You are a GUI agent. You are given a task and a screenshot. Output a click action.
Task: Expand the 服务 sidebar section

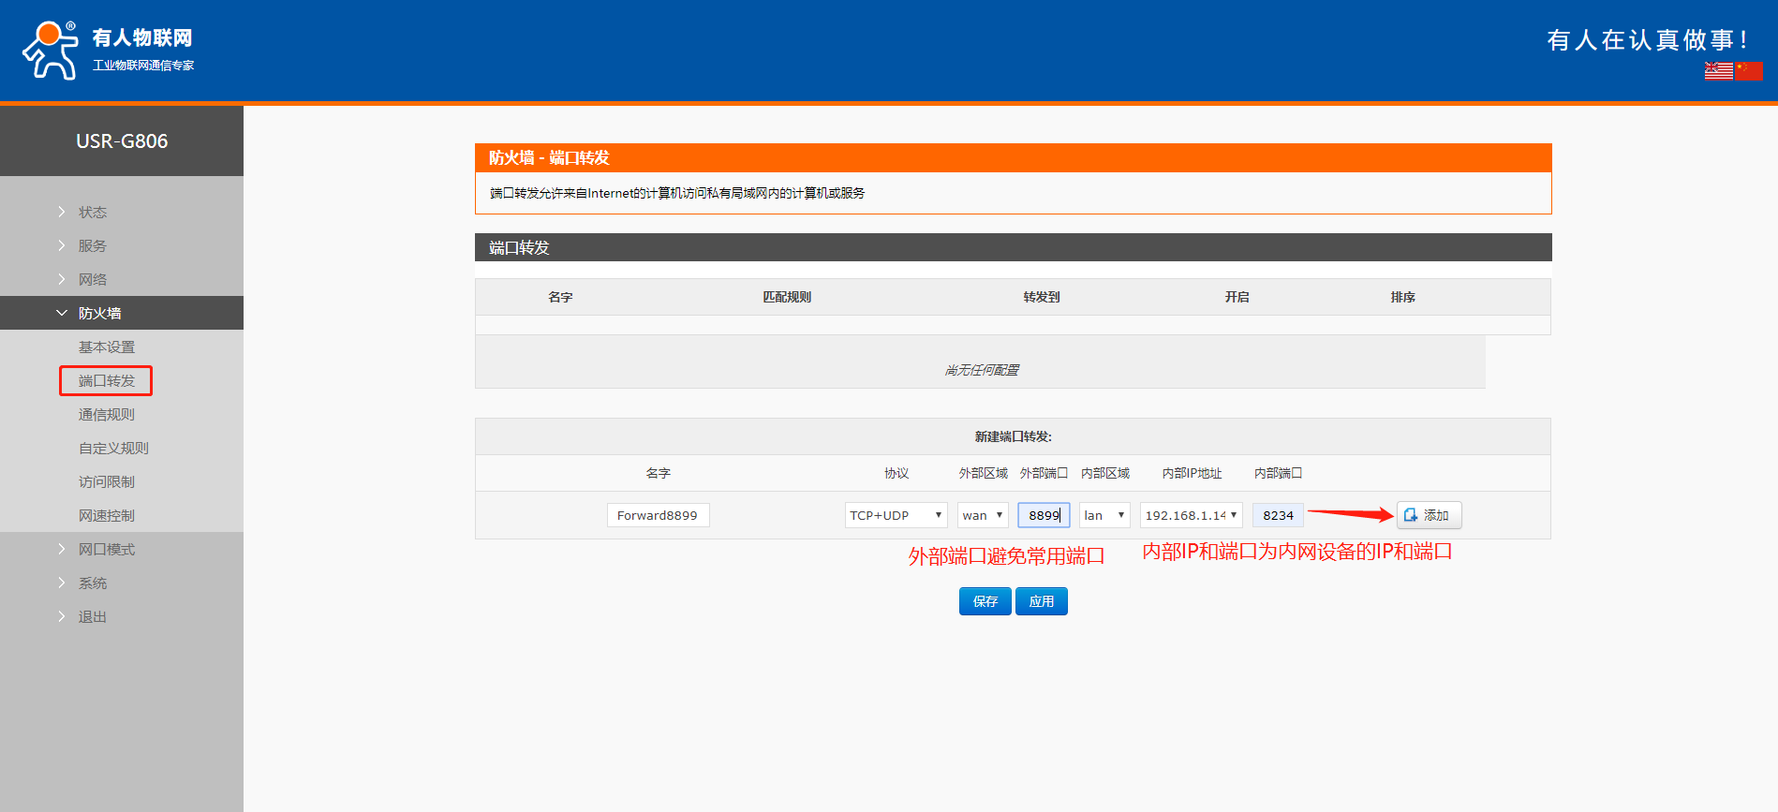pyautogui.click(x=92, y=246)
